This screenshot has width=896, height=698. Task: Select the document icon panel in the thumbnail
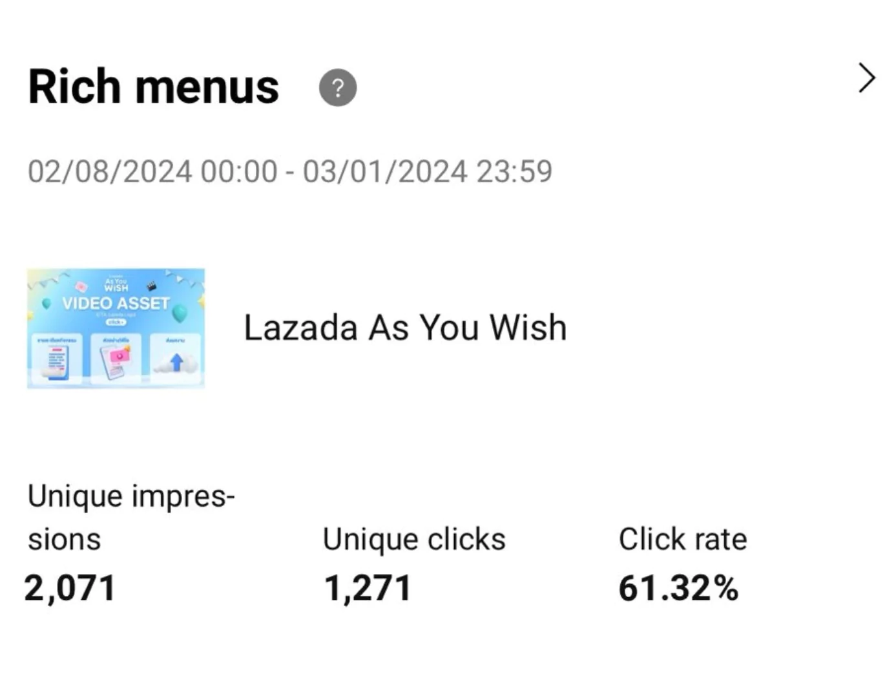(57, 359)
